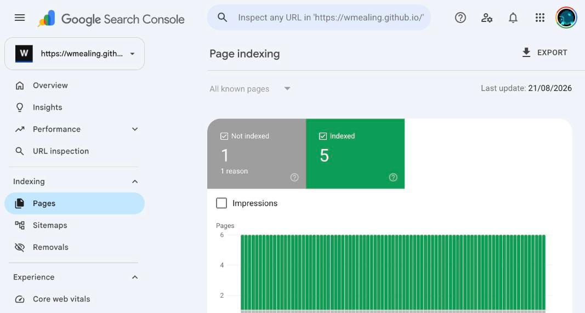Open the All known pages dropdown

250,89
